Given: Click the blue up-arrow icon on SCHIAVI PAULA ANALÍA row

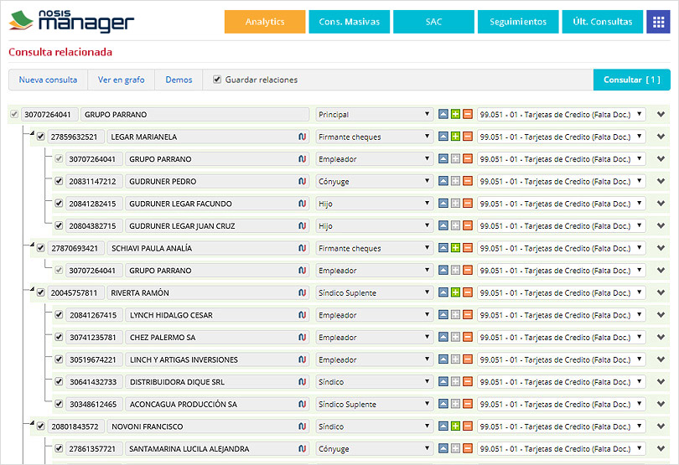Looking at the screenshot, I should point(443,248).
